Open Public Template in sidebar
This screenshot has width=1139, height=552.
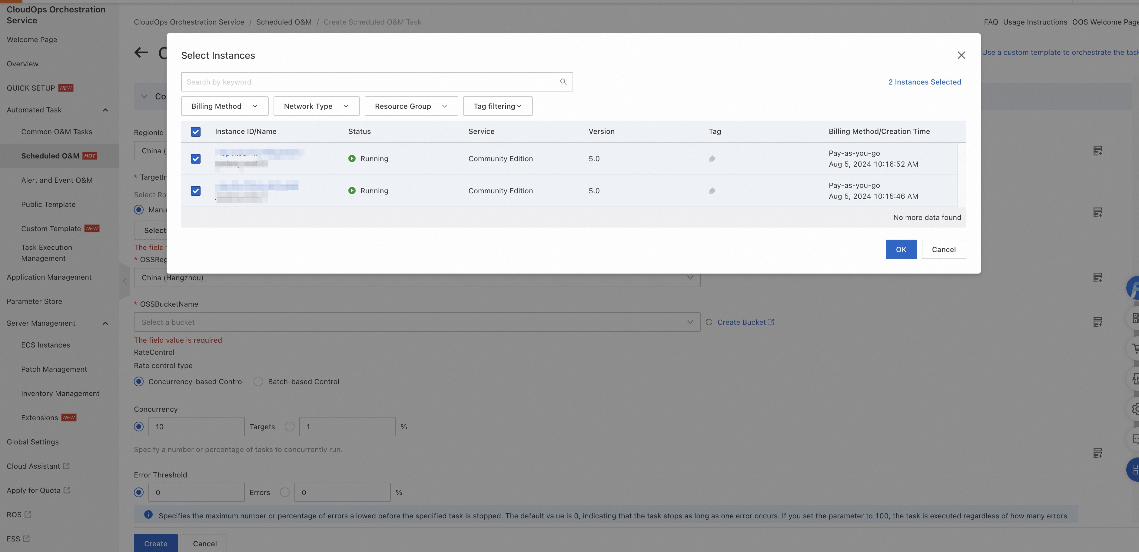[48, 204]
